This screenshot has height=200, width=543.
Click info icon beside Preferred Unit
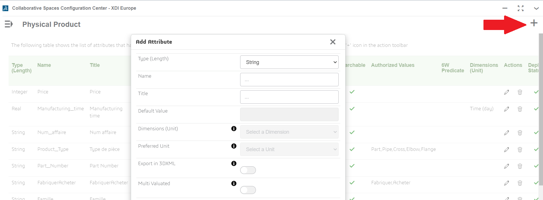coord(234,146)
